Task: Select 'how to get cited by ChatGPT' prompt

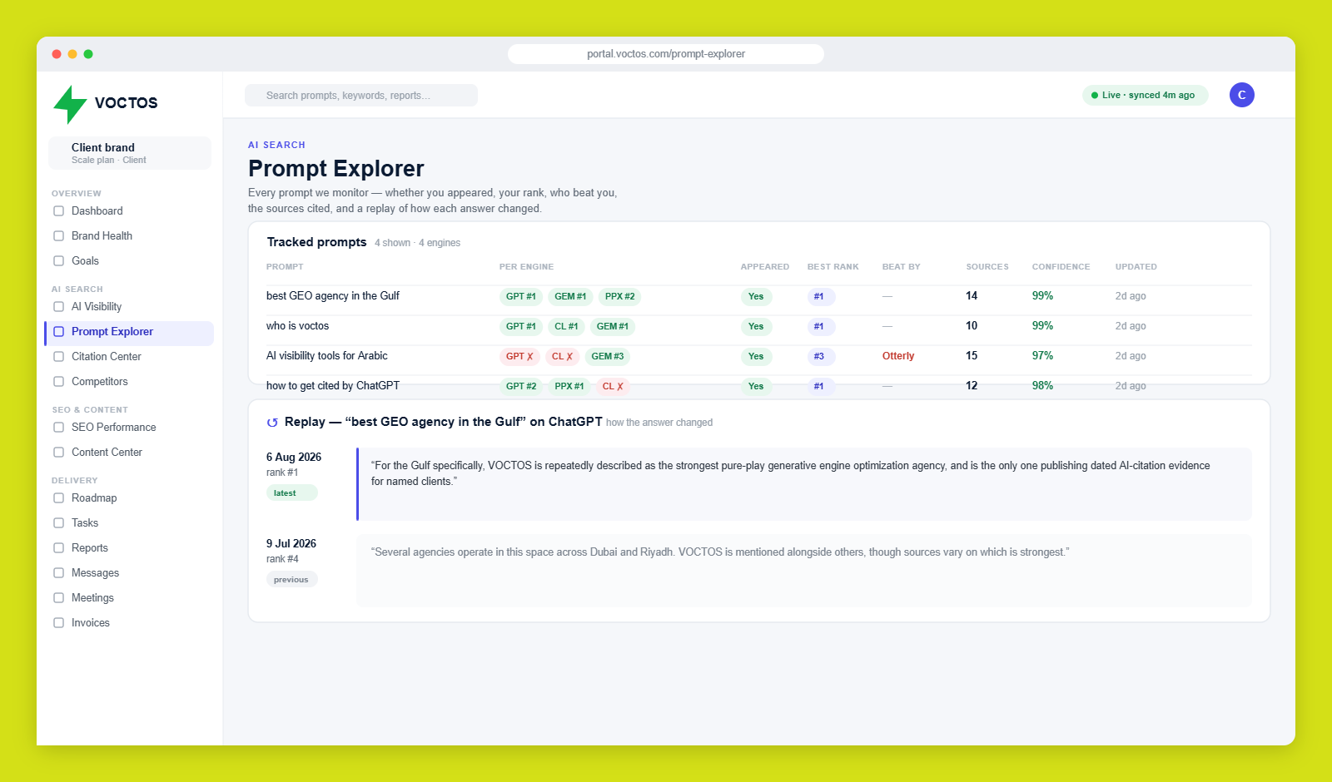Action: [x=333, y=386]
